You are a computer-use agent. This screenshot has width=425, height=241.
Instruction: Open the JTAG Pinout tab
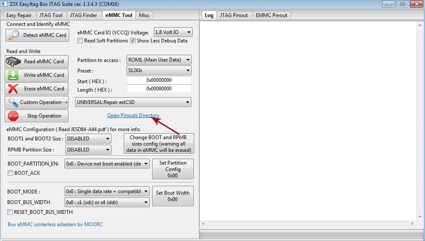pos(234,15)
